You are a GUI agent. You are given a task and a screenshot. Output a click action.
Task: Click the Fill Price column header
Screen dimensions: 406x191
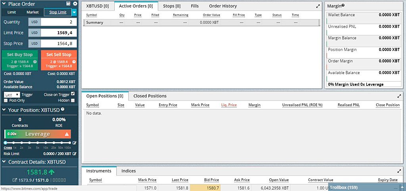(239, 15)
